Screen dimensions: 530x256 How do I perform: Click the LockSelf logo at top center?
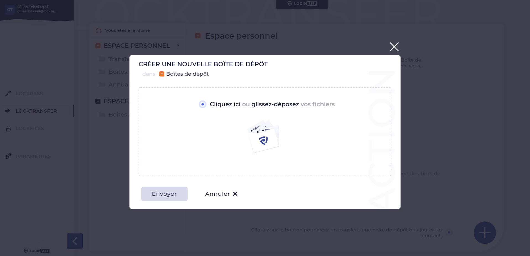pyautogui.click(x=302, y=4)
